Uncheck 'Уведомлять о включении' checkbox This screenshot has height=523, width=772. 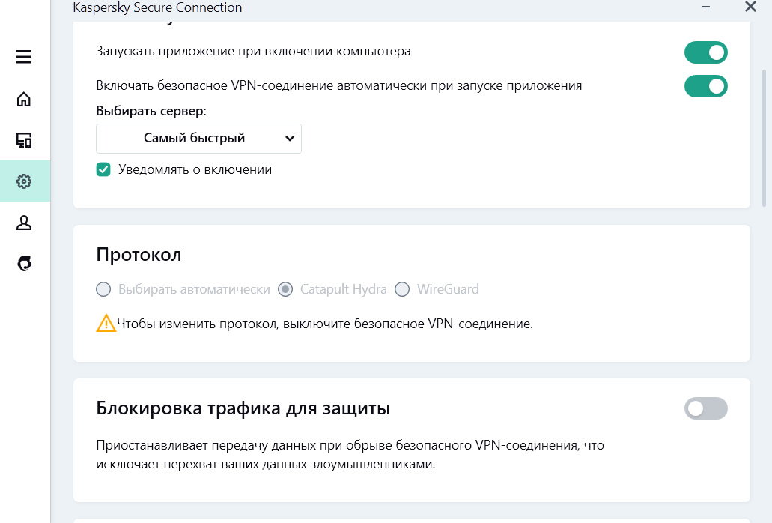pyautogui.click(x=103, y=169)
